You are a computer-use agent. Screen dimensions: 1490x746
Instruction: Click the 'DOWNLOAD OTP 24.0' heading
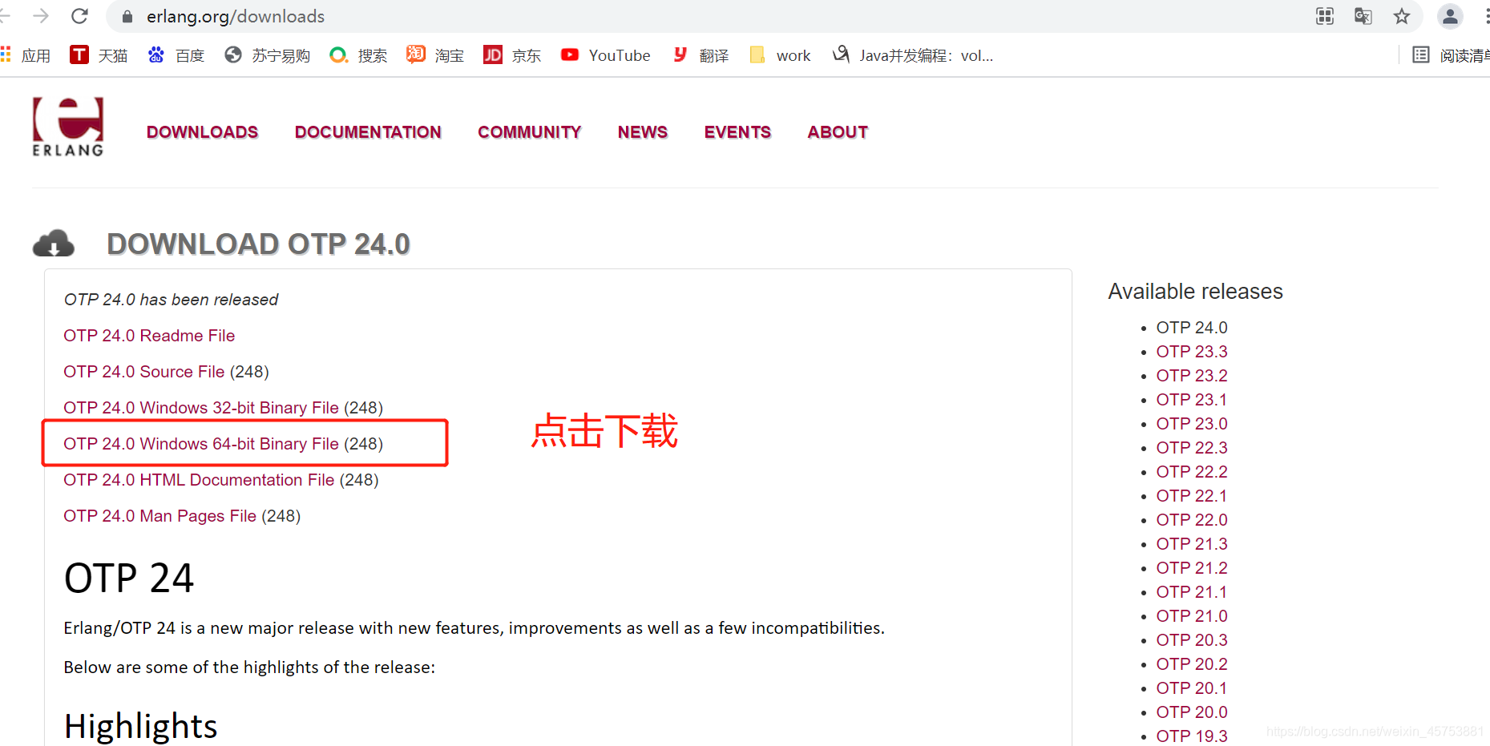(x=258, y=244)
